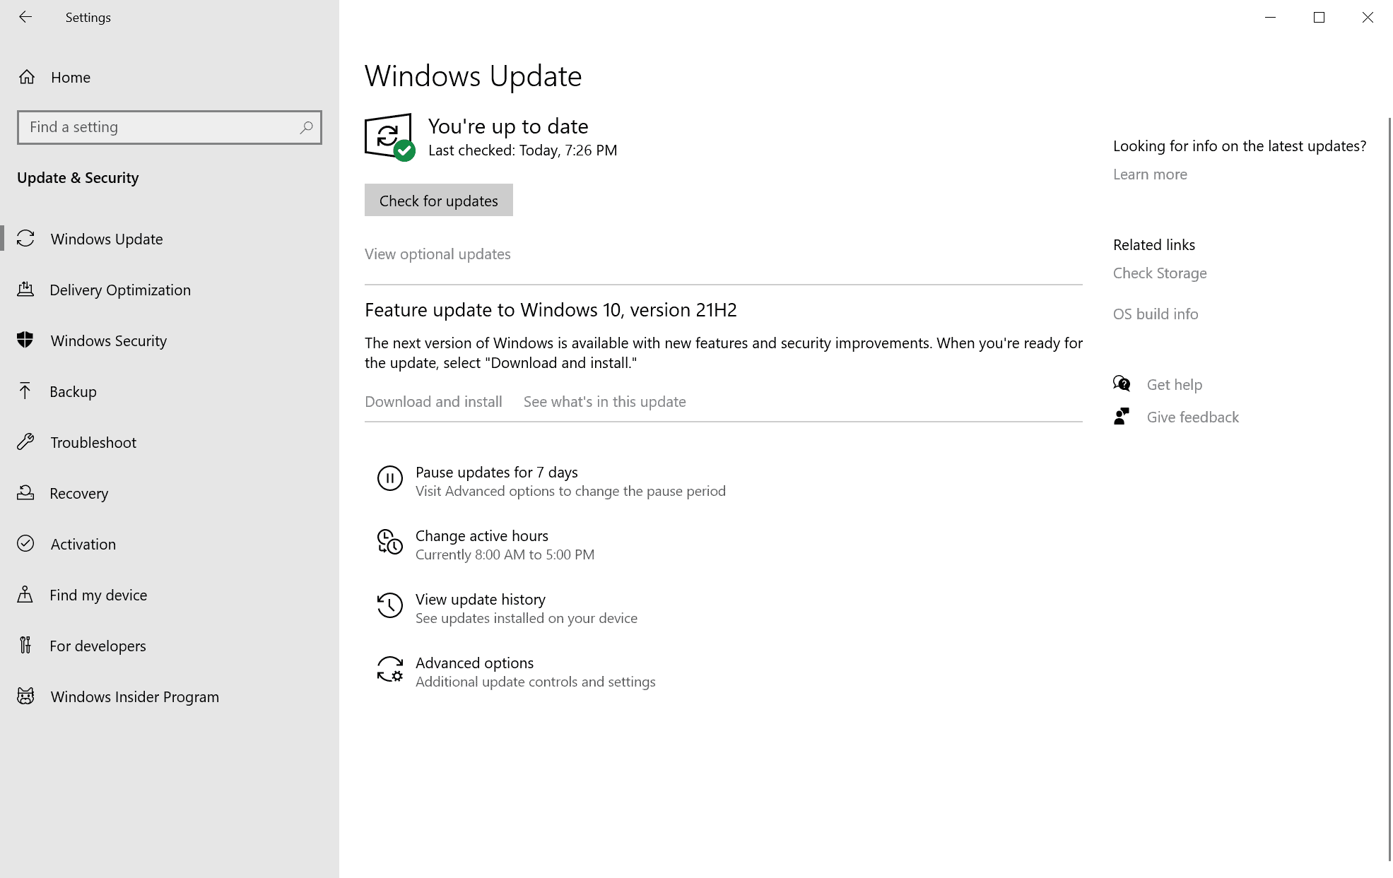Click the Recovery icon

[x=26, y=492]
